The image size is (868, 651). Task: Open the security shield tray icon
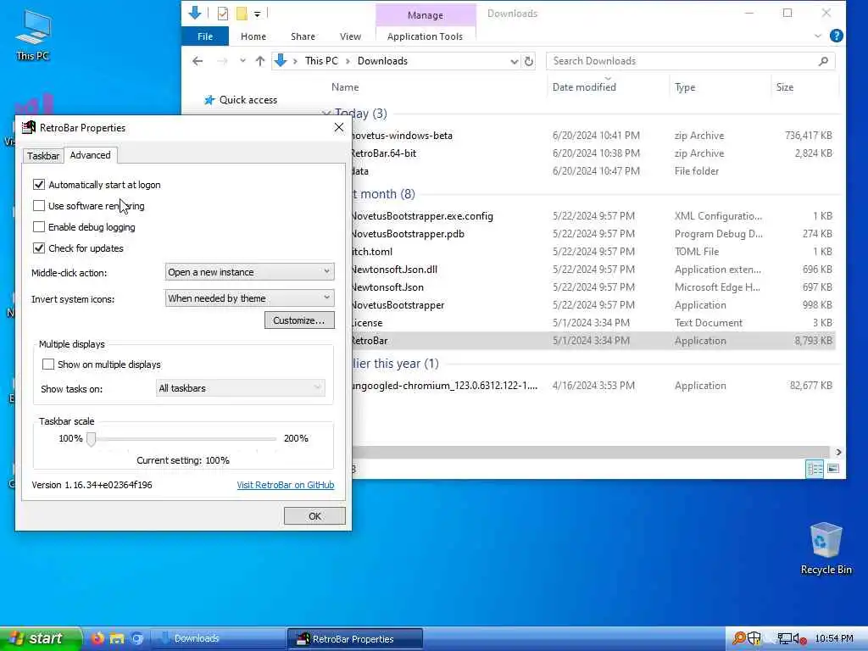(x=754, y=638)
